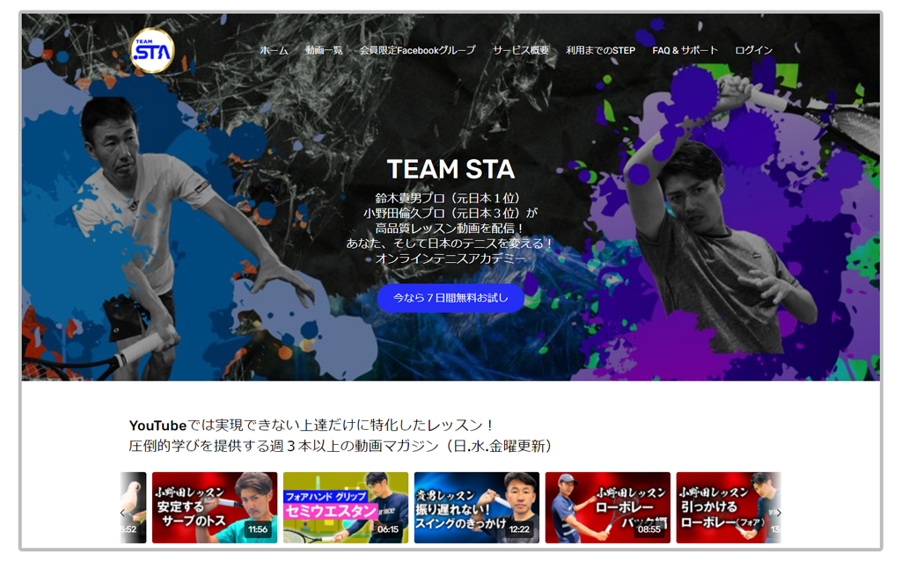
Task: Click the TEAM STA hero heading
Action: click(450, 169)
